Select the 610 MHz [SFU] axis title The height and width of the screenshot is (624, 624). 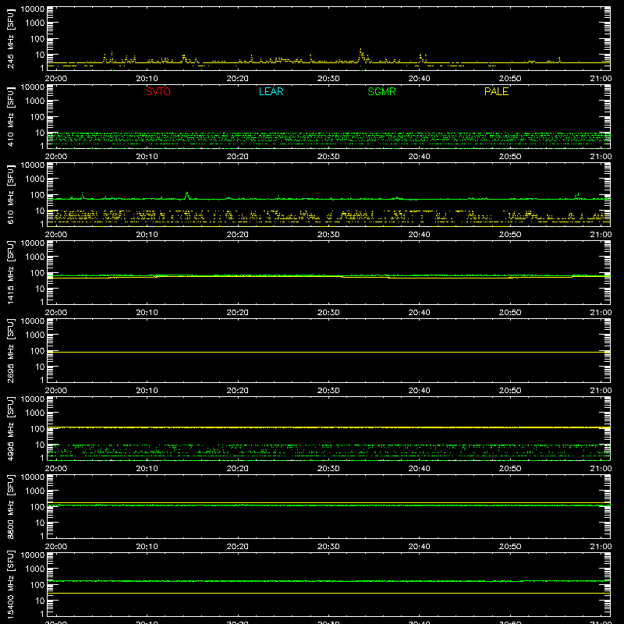tap(11, 195)
